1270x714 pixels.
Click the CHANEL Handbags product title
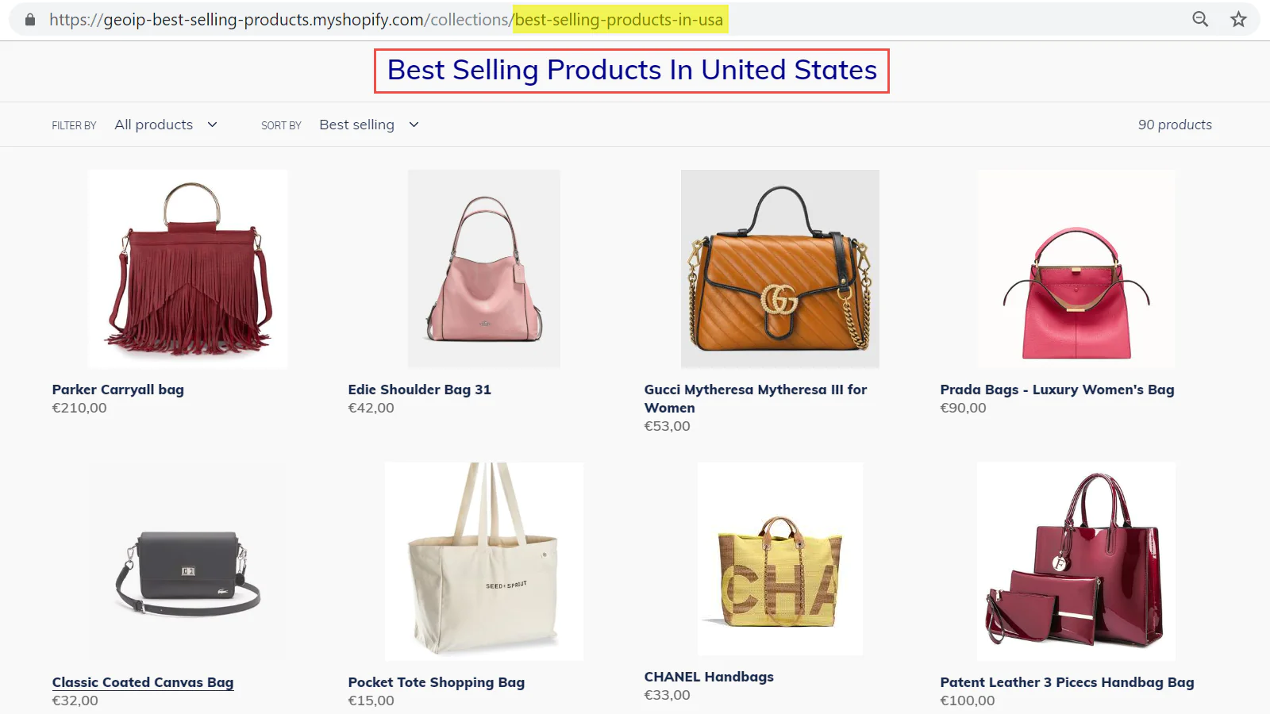[709, 677]
